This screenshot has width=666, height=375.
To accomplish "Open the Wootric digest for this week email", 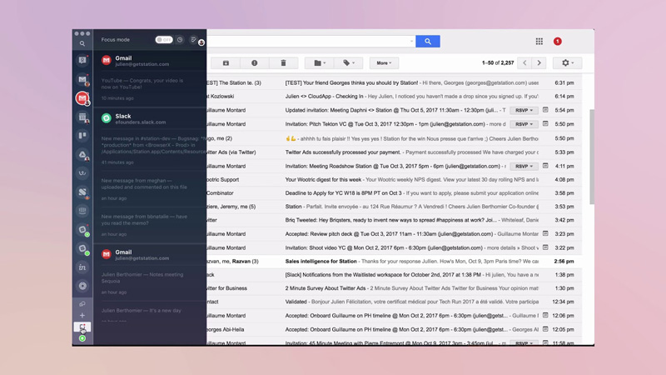I will [x=394, y=179].
